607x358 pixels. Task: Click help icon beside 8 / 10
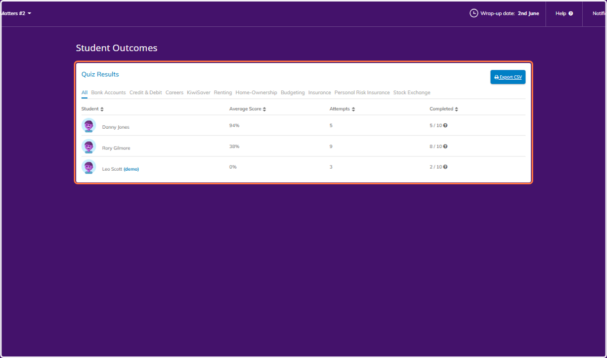[445, 146]
